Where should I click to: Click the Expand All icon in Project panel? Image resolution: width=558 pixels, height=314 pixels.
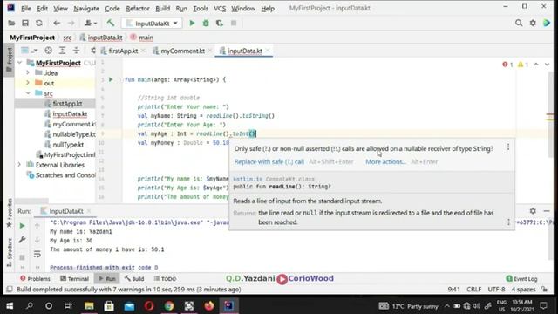click(62, 51)
